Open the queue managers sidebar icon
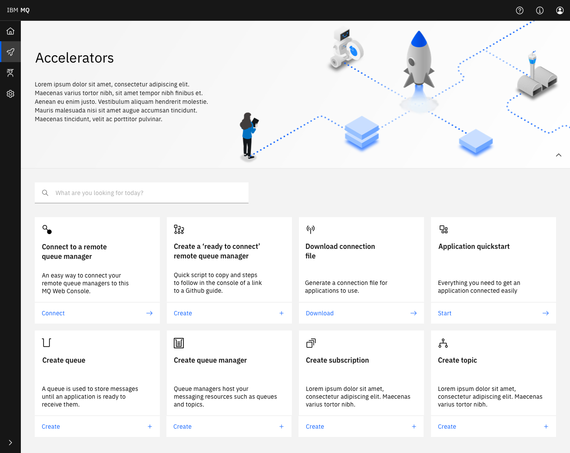Screen dimensions: 570x453 [x=10, y=73]
